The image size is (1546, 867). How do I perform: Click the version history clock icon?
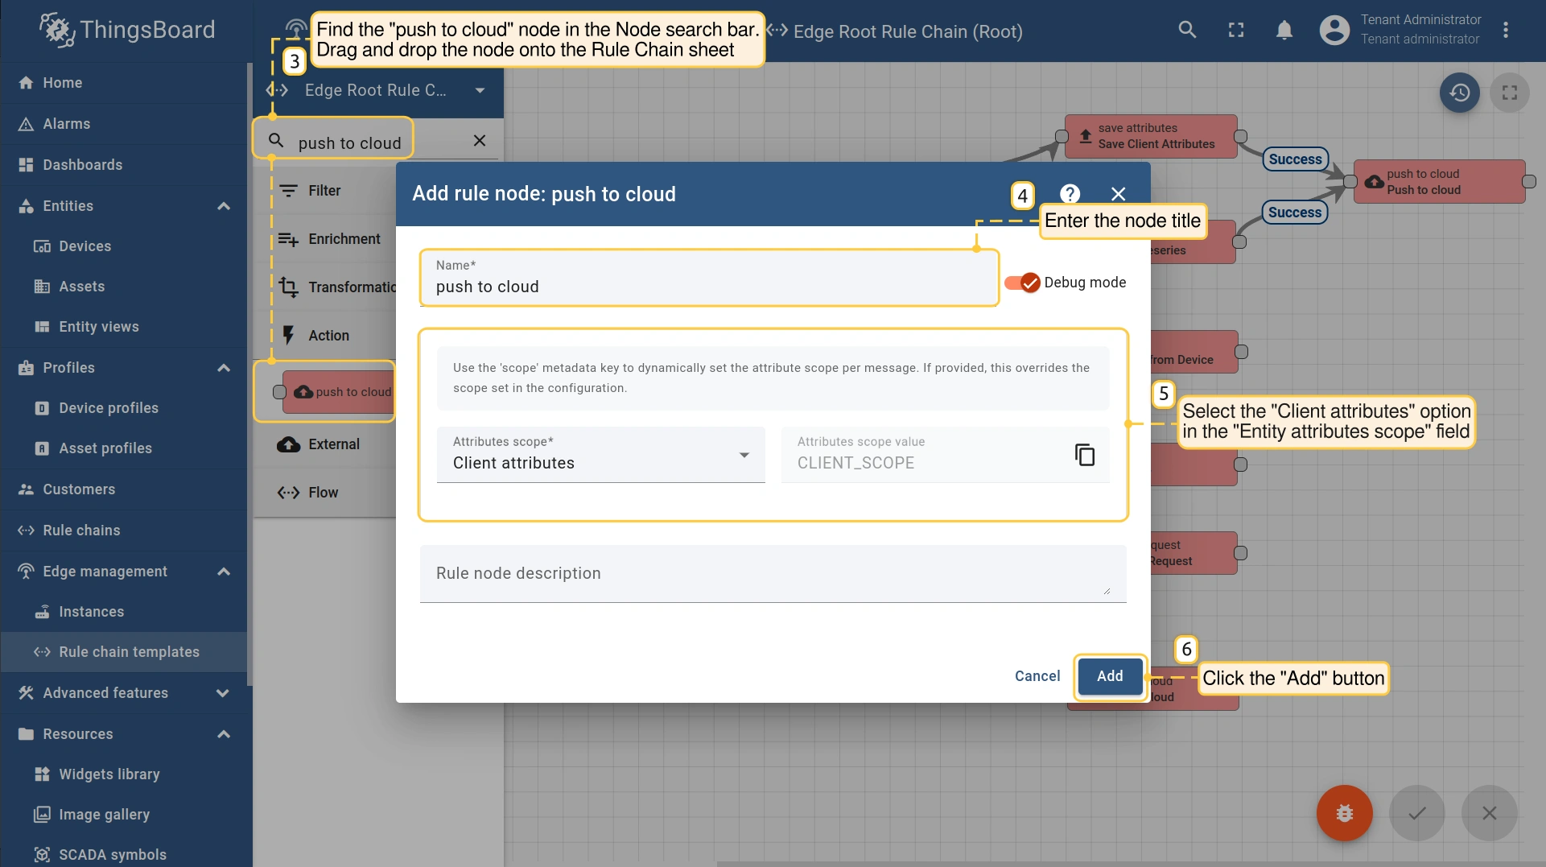[1459, 93]
